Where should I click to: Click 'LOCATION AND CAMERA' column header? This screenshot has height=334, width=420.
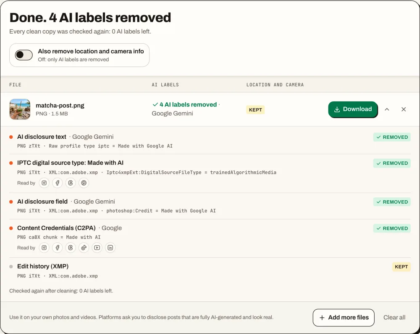click(275, 85)
